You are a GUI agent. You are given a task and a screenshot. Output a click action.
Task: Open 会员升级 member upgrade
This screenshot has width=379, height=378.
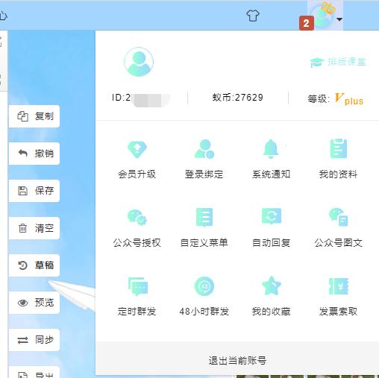click(137, 160)
